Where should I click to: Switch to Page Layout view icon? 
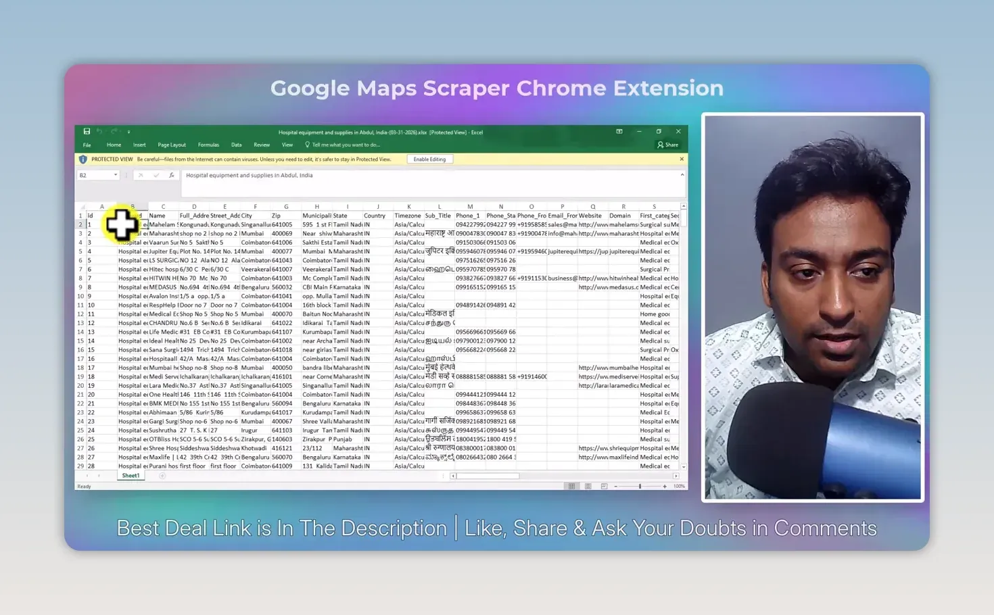[588, 486]
